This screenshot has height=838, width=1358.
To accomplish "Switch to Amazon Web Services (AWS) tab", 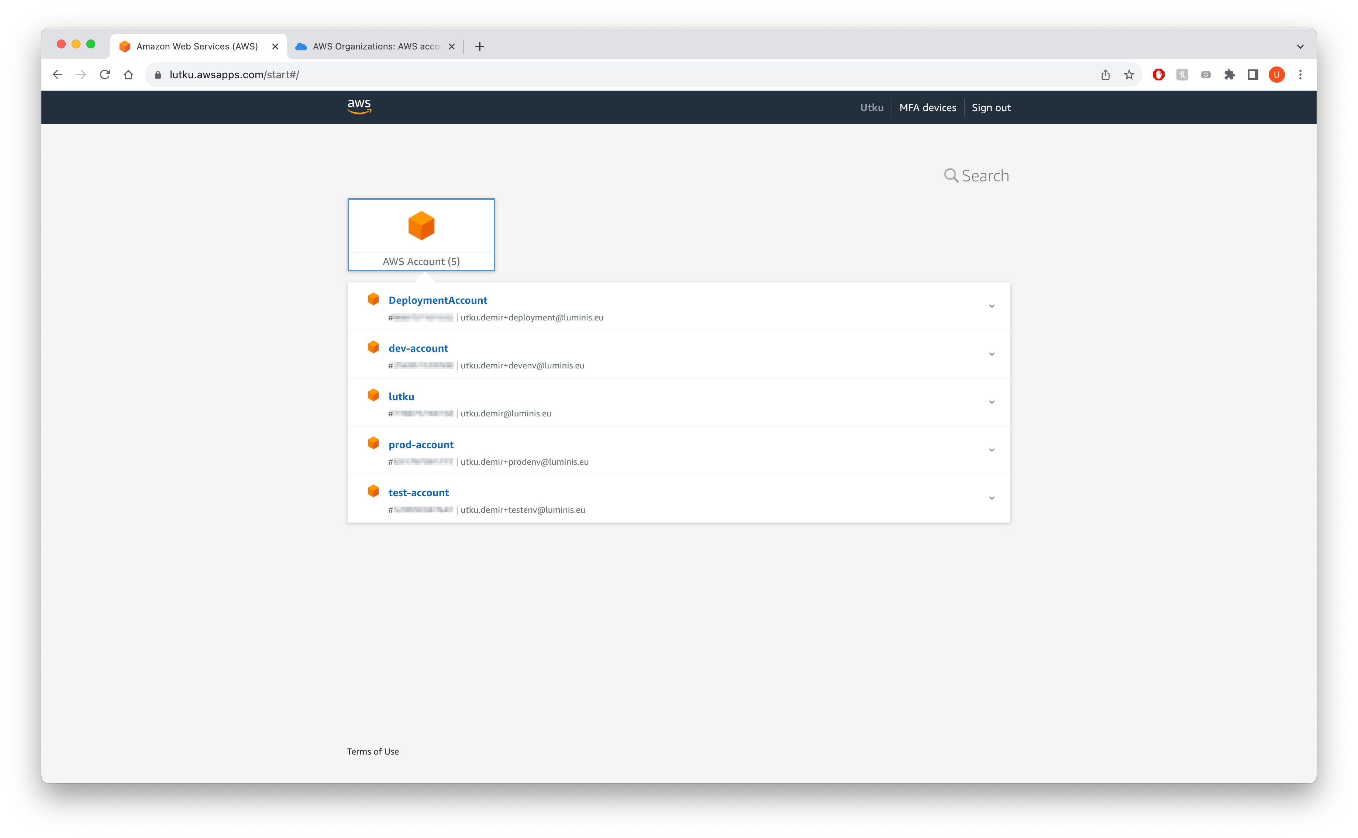I will click(198, 46).
